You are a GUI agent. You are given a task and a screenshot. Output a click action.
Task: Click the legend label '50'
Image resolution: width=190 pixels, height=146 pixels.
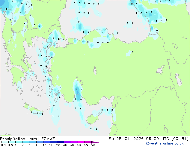[x=93, y=145]
